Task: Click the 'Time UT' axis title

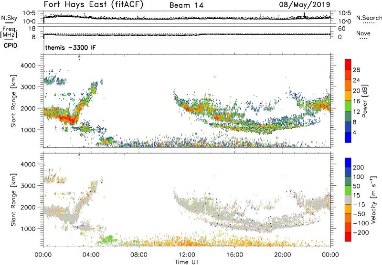Action: point(187,262)
